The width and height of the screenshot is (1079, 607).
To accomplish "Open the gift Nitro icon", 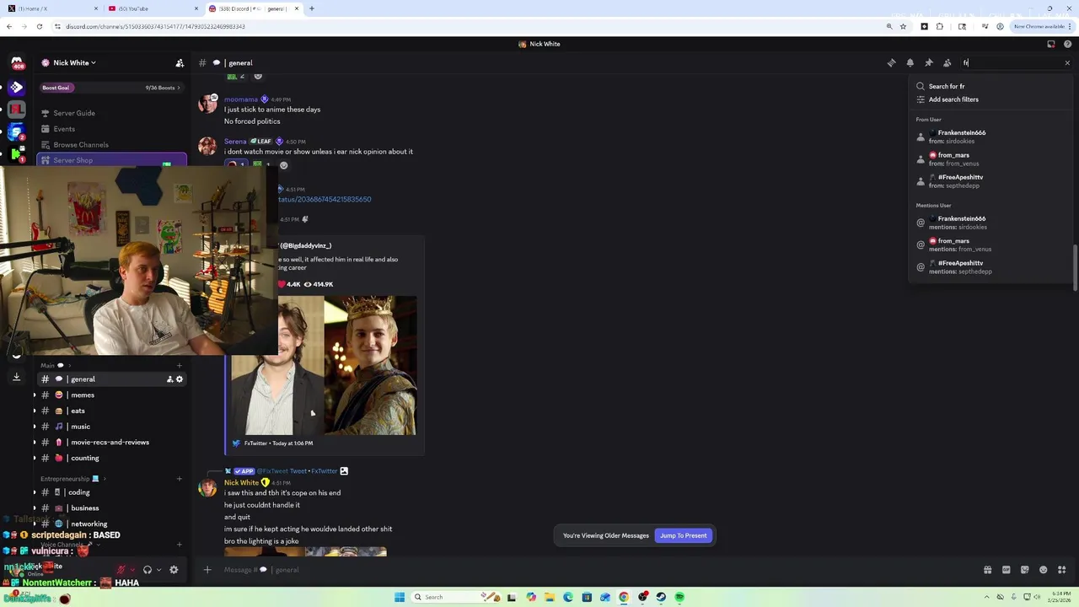I will 987,570.
